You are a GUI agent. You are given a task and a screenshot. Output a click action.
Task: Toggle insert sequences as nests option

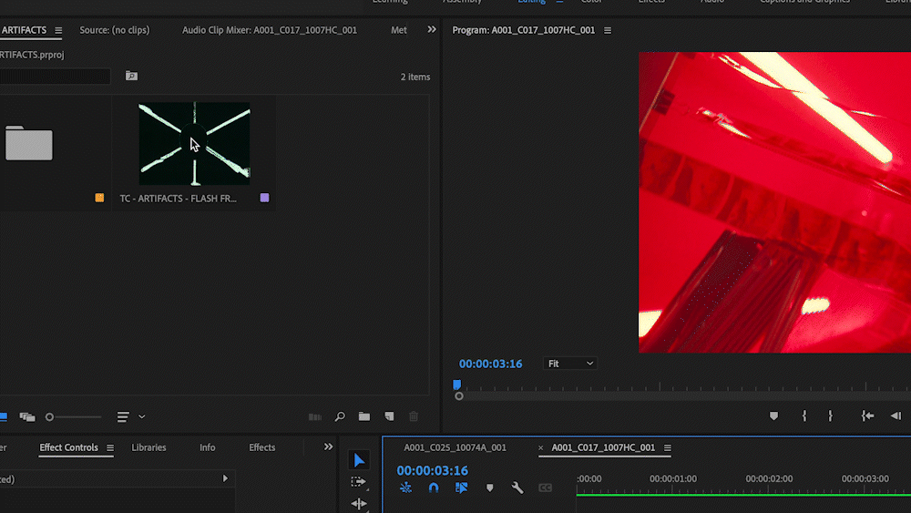tap(406, 487)
